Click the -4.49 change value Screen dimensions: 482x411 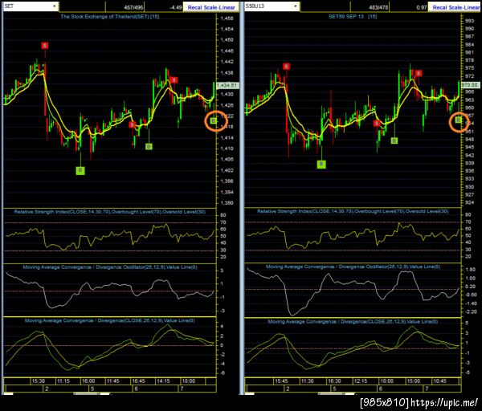tap(175, 7)
